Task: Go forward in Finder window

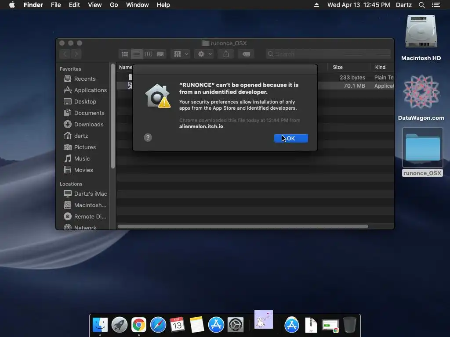Action: pyautogui.click(x=76, y=54)
